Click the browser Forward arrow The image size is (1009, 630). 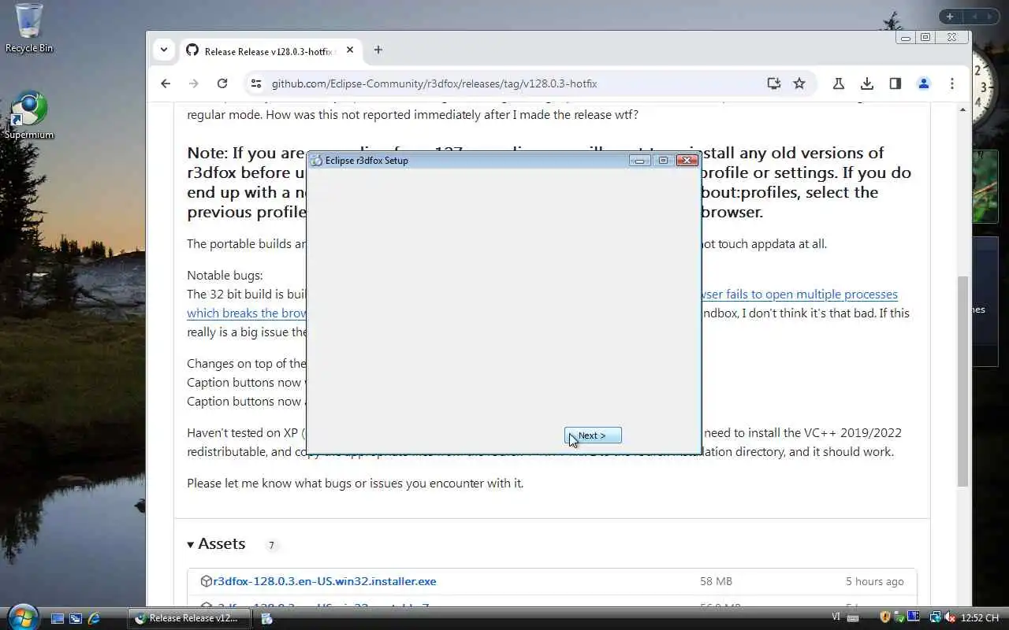pos(194,83)
